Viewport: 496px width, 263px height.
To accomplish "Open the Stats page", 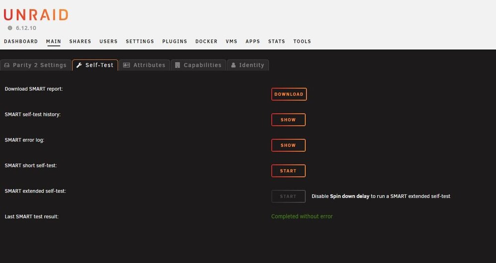I will point(276,41).
